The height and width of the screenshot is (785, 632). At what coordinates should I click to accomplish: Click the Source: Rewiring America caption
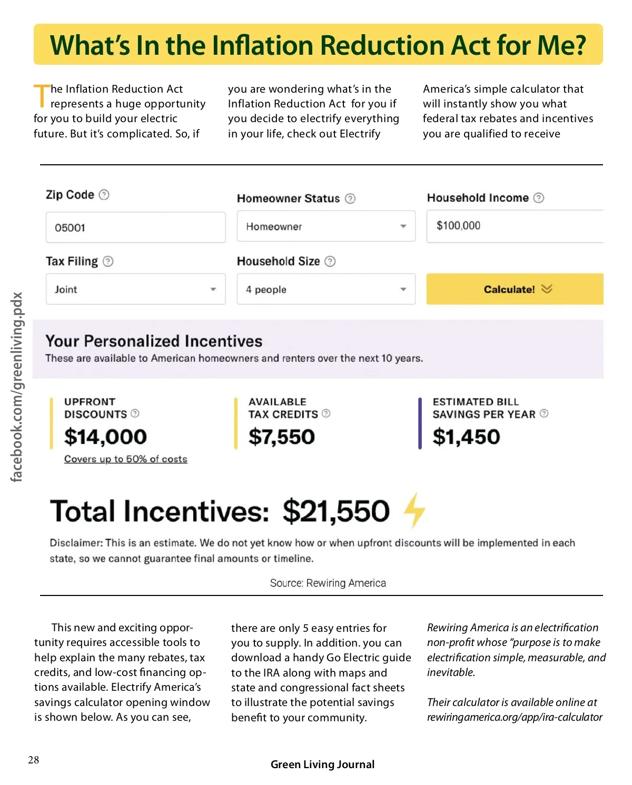point(328,583)
